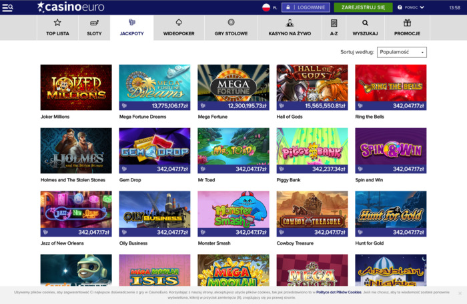
Task: Close the cookie notice with X
Action: 460,293
